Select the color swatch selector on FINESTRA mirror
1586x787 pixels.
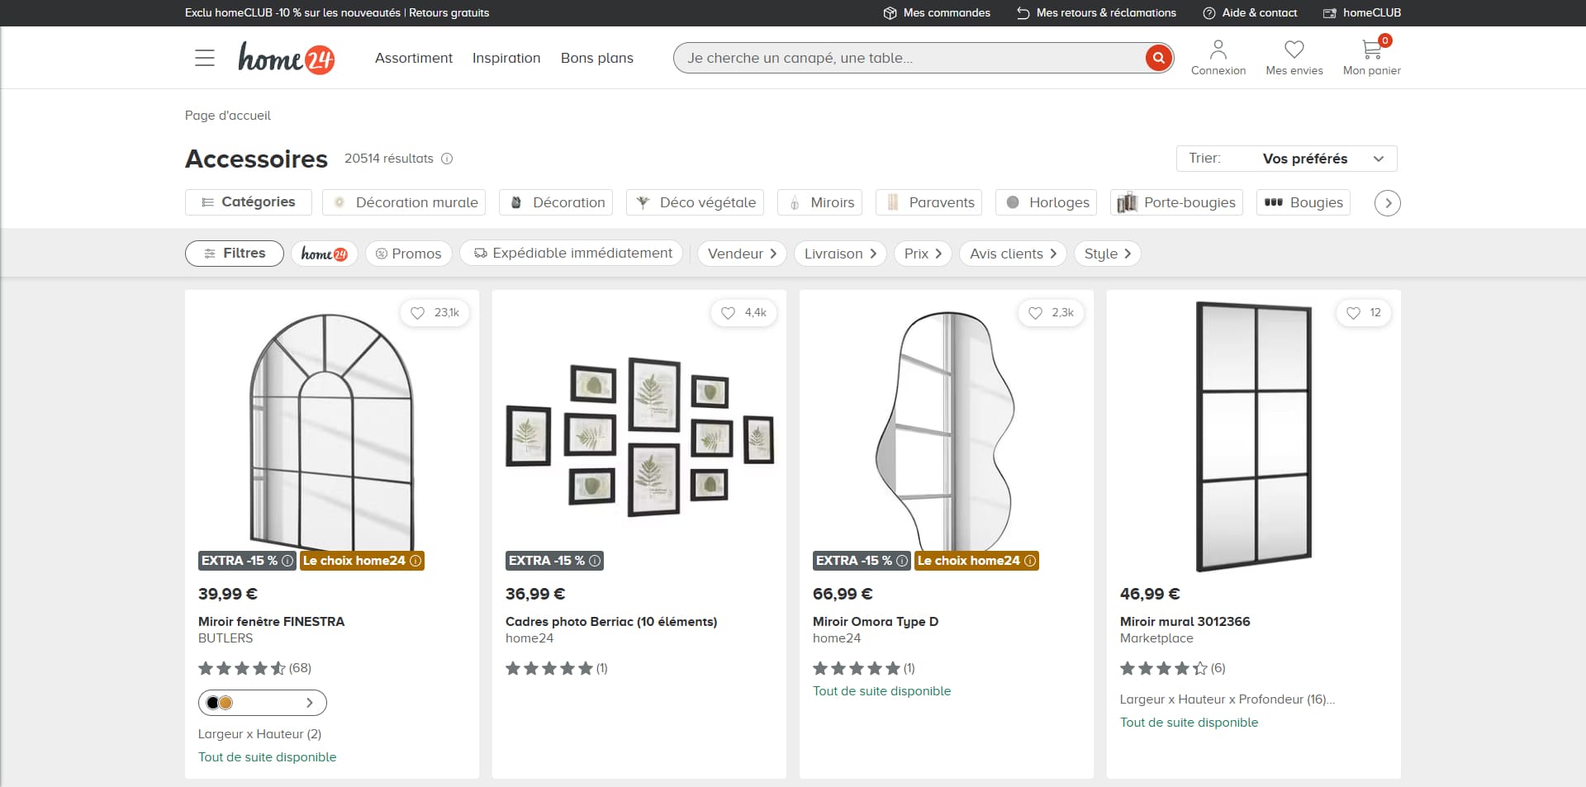coord(263,703)
